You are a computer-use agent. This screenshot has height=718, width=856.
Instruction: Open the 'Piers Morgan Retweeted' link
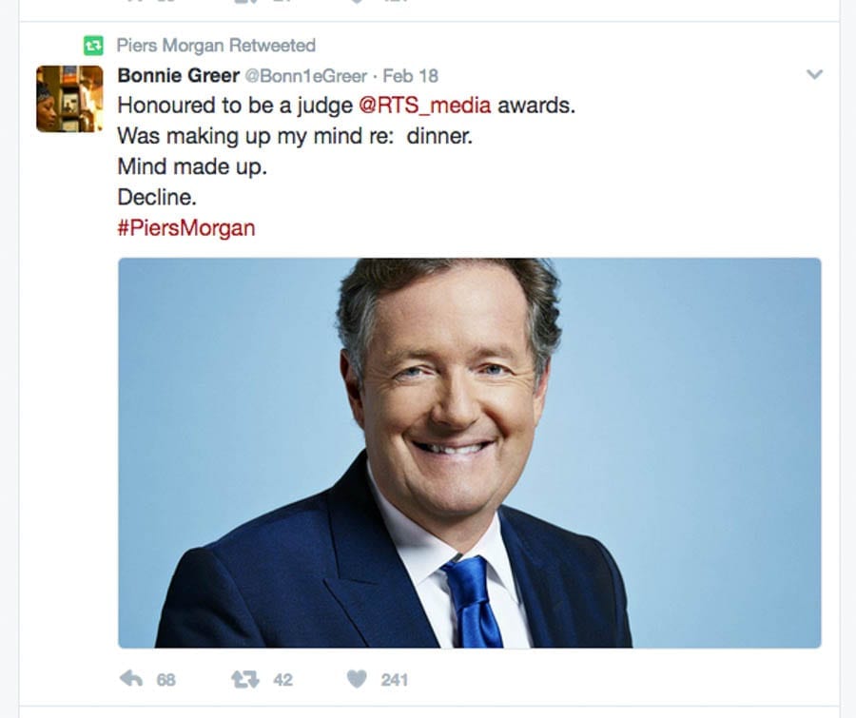pyautogui.click(x=216, y=46)
